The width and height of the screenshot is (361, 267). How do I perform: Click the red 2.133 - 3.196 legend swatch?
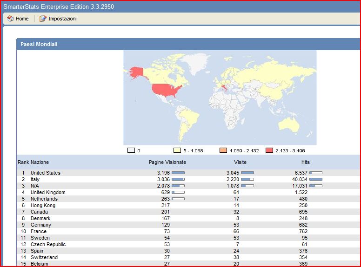pyautogui.click(x=269, y=150)
